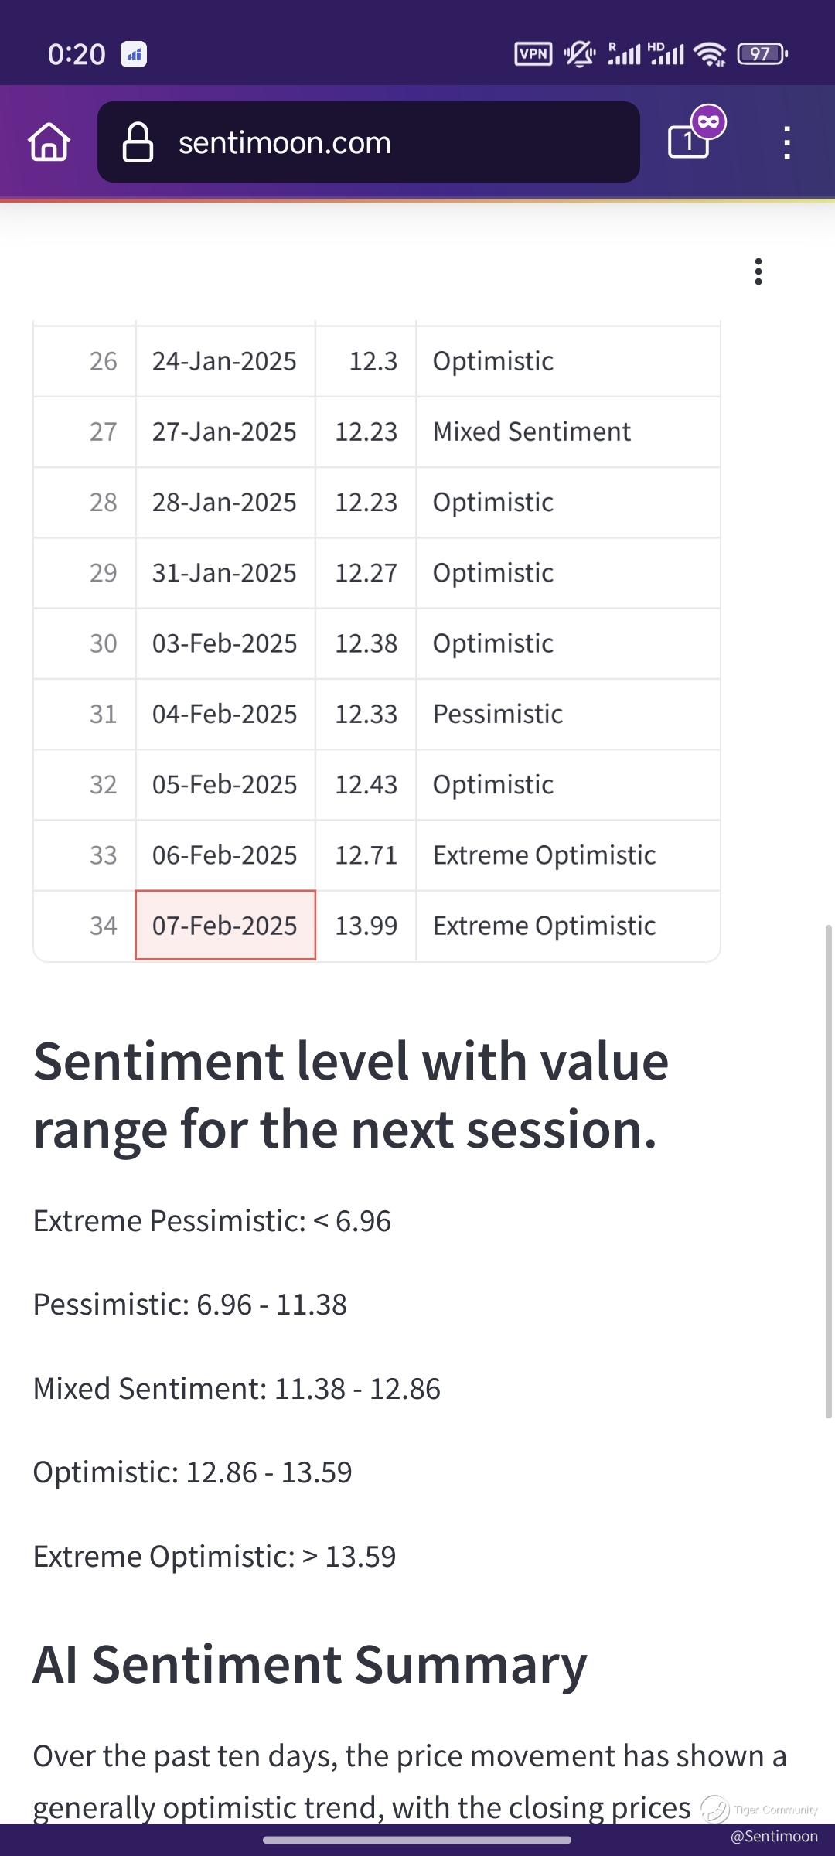The image size is (835, 1856).
Task: Tap the @Sentimoon handle text
Action: [774, 1837]
